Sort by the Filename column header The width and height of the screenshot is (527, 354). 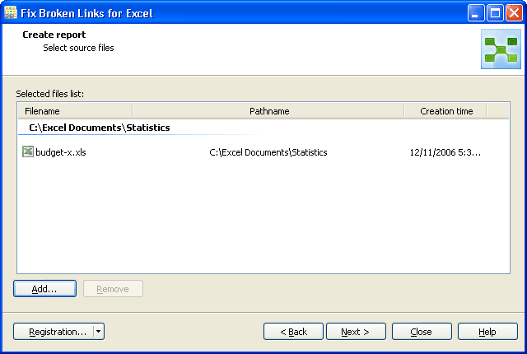75,111
